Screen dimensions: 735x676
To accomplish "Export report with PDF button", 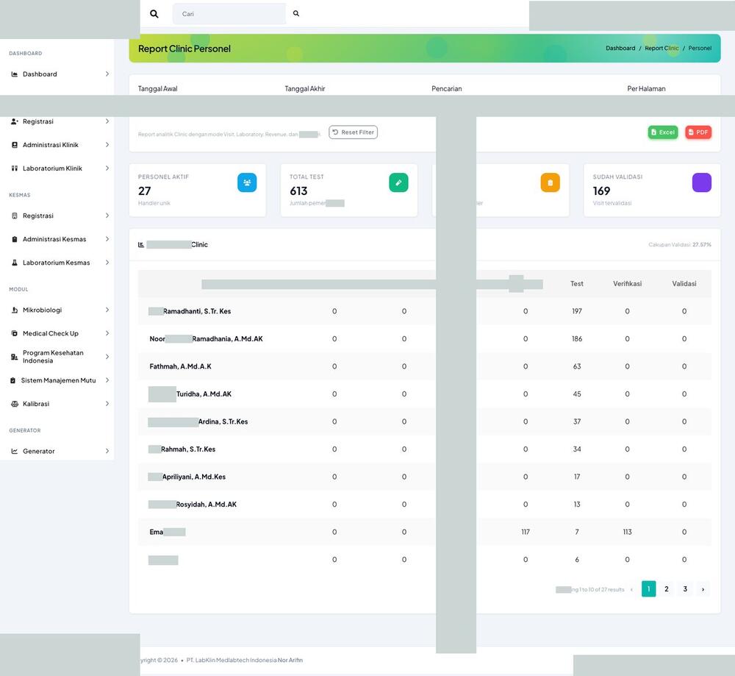I will [x=698, y=132].
